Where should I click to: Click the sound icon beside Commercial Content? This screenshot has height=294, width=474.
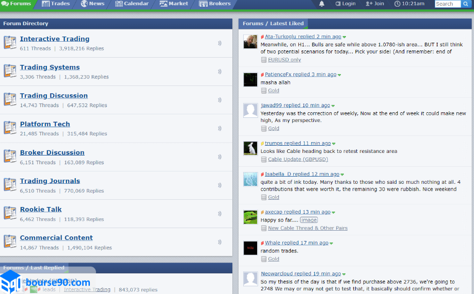click(219, 242)
